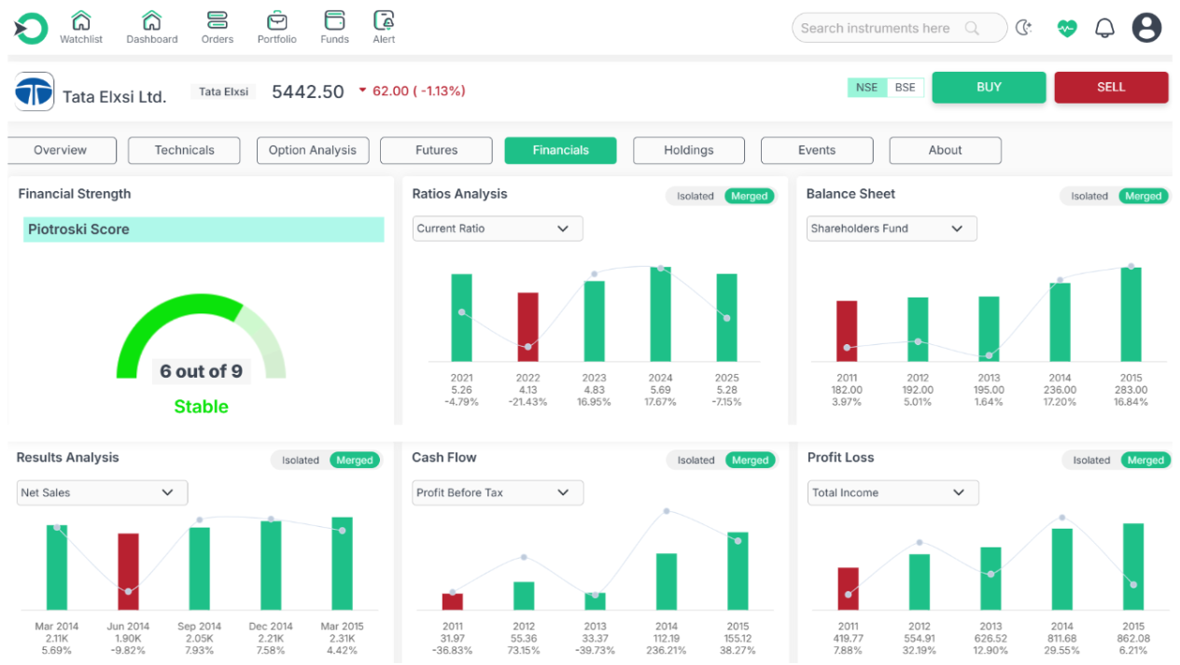Switch exchange to BSE
Screen dimensions: 1180x665
(905, 88)
